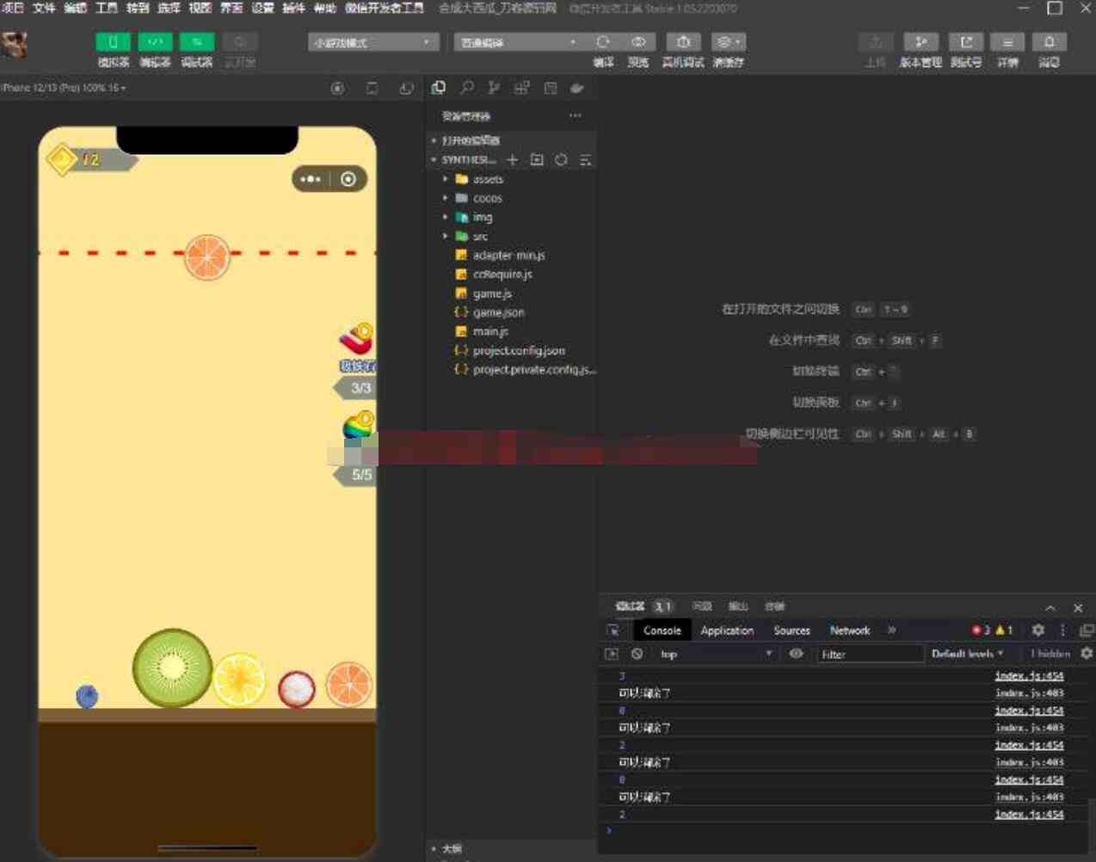Click the orange fruit on dashed line
The width and height of the screenshot is (1096, 862).
(x=207, y=256)
